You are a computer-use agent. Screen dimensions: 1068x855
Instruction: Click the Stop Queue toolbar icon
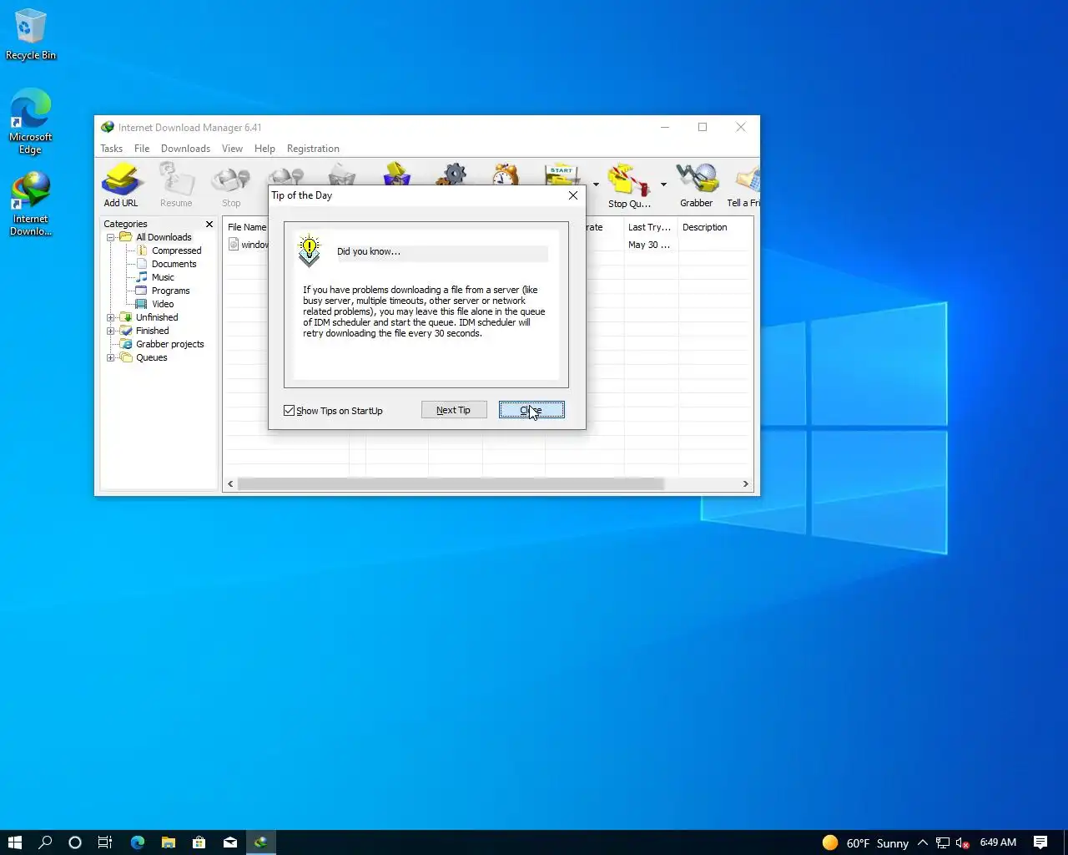click(x=629, y=185)
